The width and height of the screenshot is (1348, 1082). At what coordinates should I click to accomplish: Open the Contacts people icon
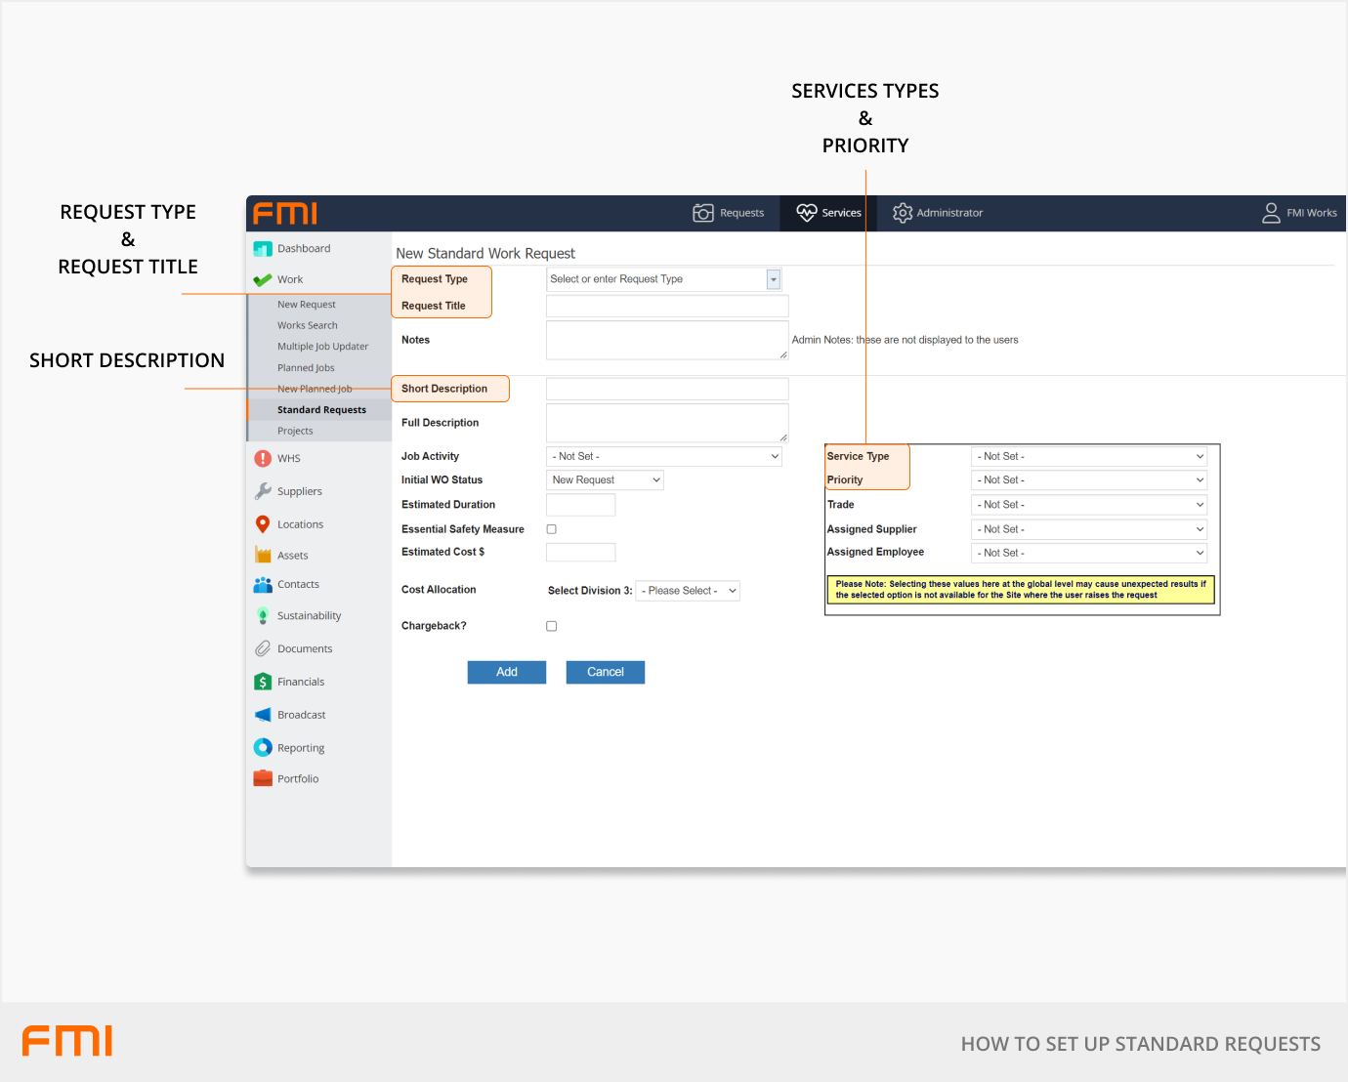click(x=263, y=585)
